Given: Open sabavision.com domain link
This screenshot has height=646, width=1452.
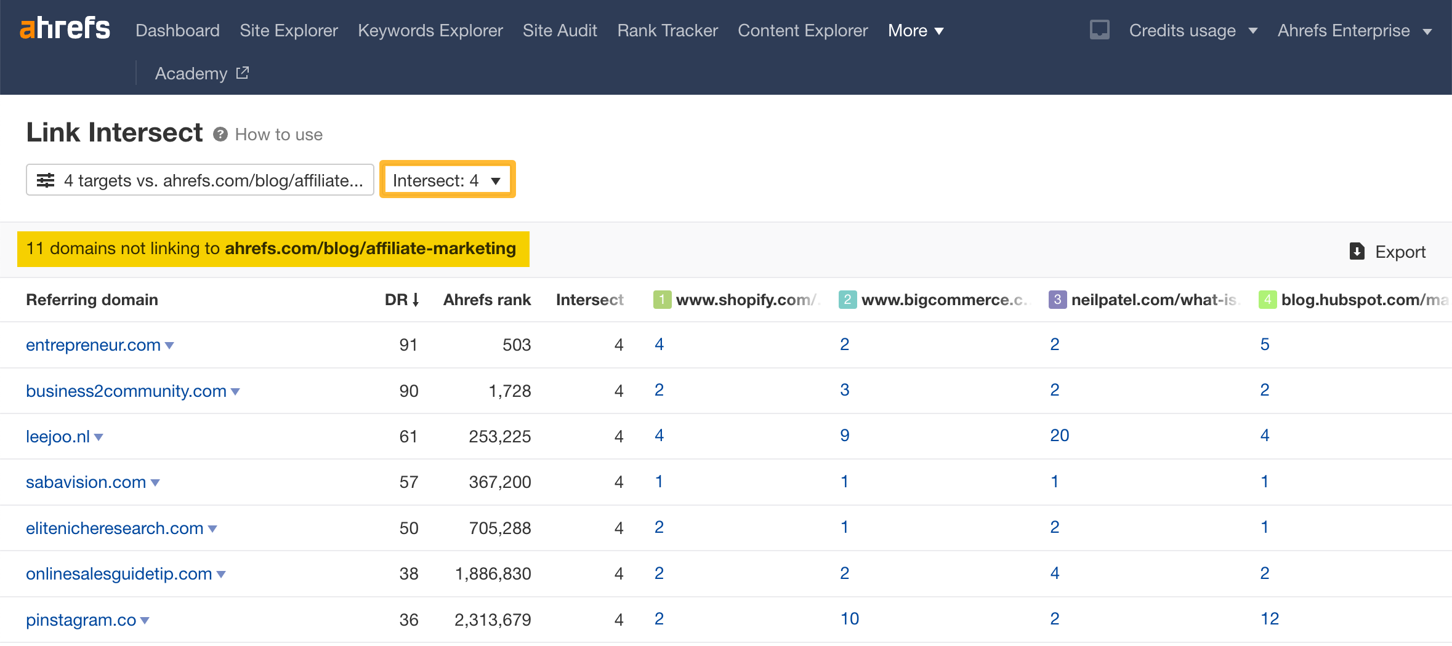Looking at the screenshot, I should click(x=86, y=482).
